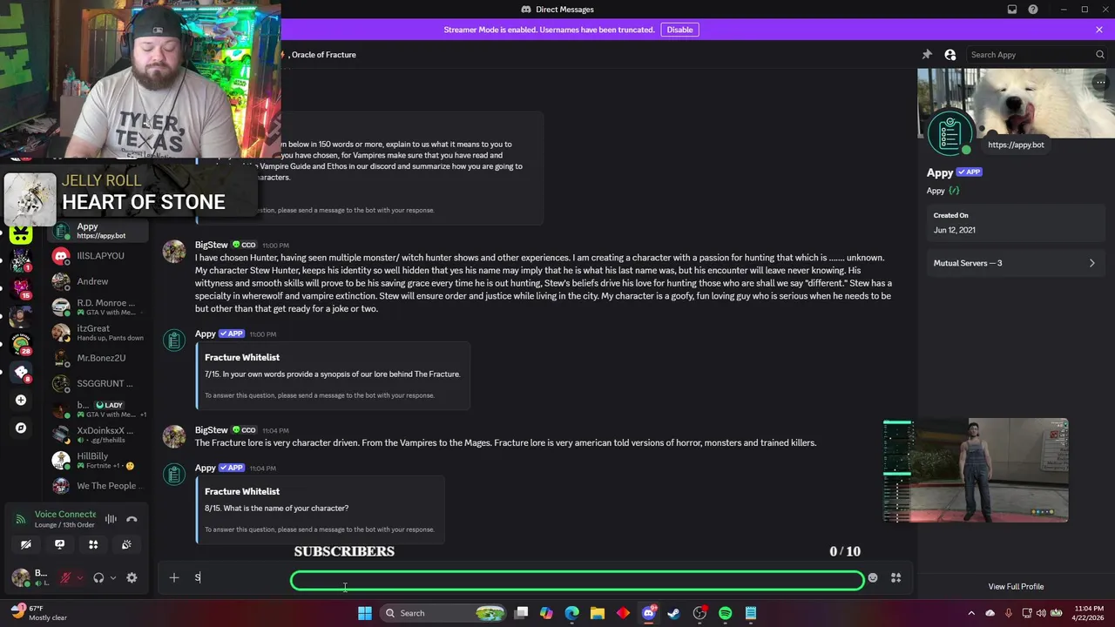1115x627 pixels.
Task: Share your screen from voice panel
Action: tap(59, 544)
